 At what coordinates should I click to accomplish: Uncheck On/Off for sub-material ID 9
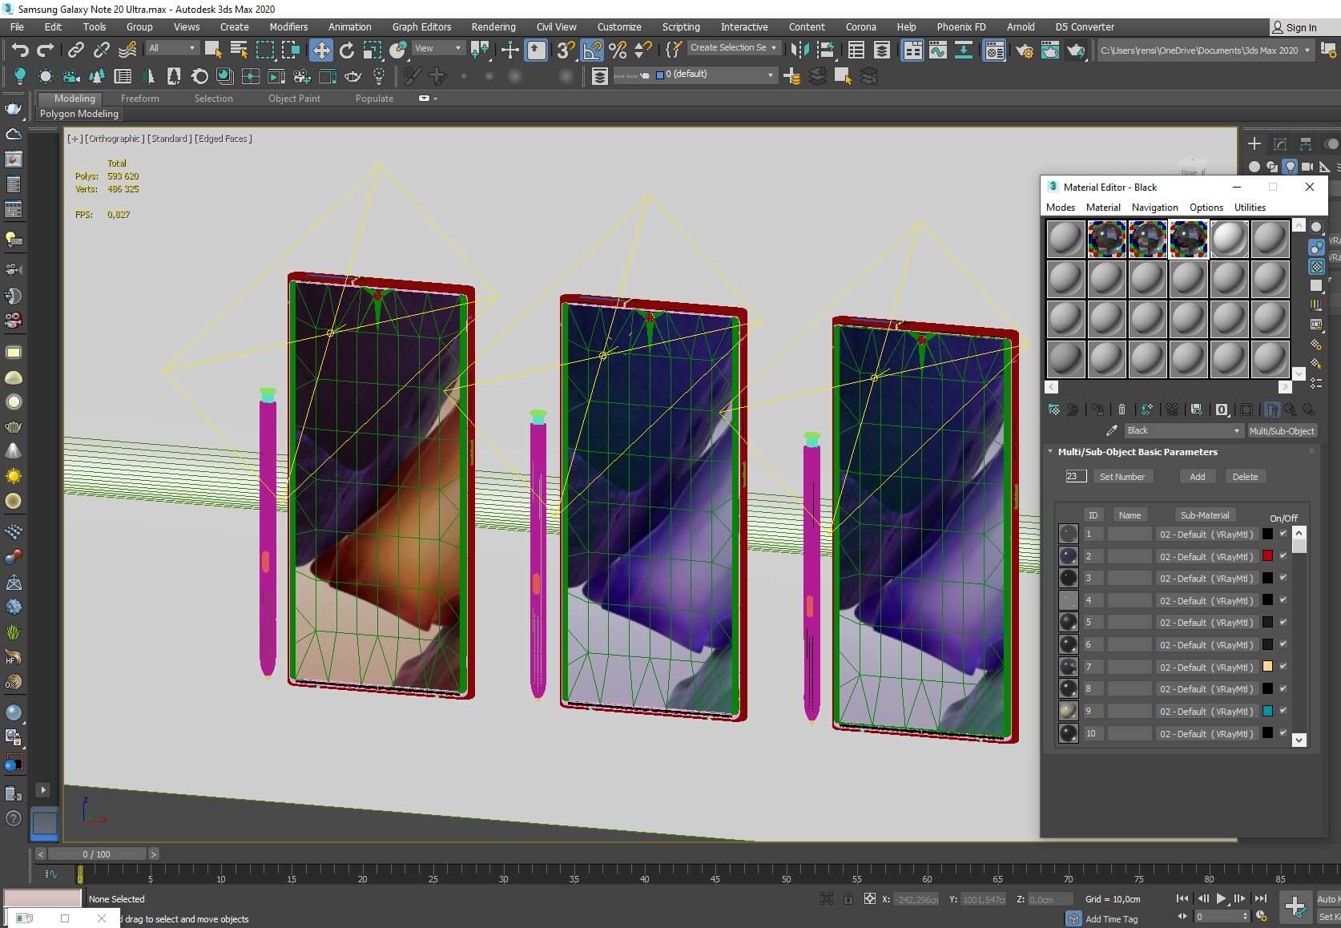click(x=1283, y=710)
